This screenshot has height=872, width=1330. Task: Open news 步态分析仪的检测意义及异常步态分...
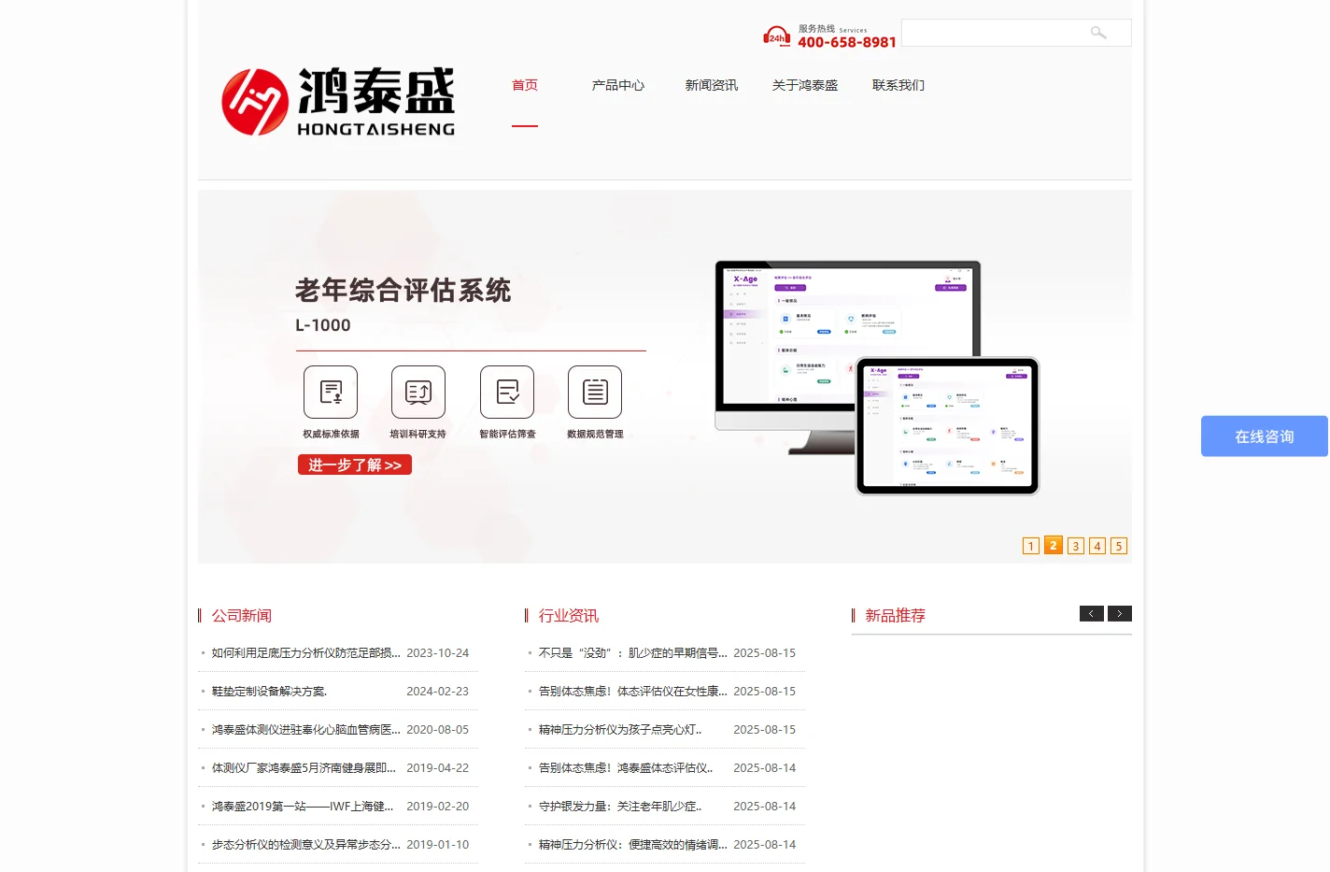(306, 845)
